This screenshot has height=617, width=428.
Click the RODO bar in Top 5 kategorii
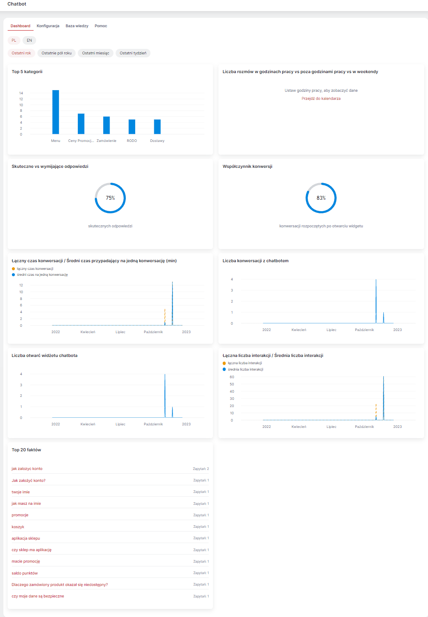132,127
